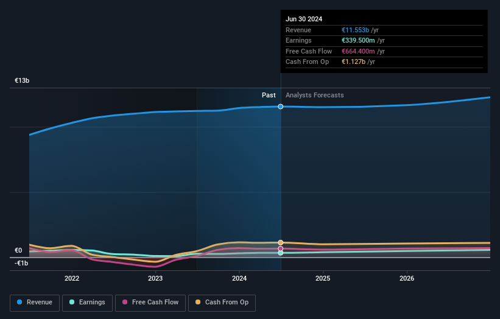Viewport: 500px width, 319px height.
Task: Click the €13b y-axis label
Action: click(22, 80)
